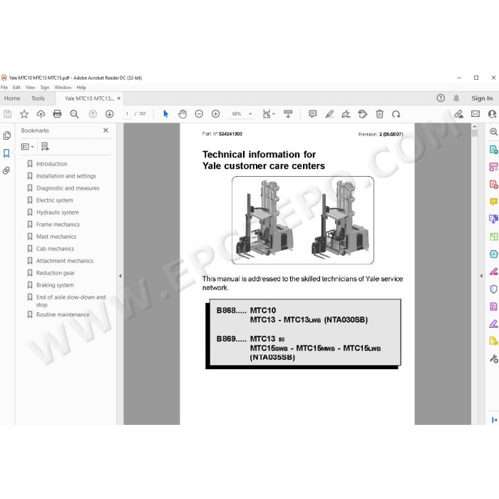Select the Selection arrow tool
The image size is (499, 499).
pos(166,114)
